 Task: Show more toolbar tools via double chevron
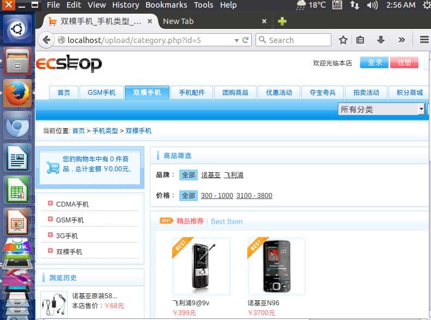tap(402, 40)
